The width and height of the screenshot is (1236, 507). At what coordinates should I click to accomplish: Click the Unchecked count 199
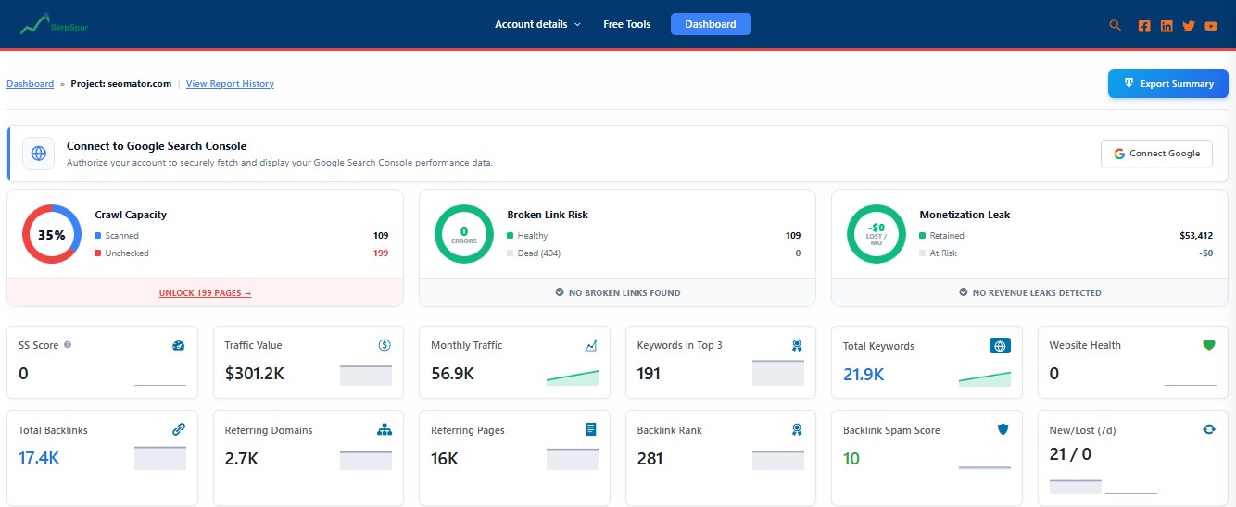pos(380,253)
